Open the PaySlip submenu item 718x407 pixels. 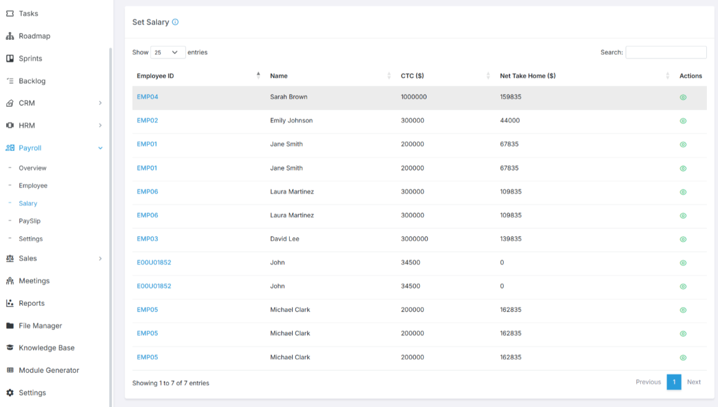30,221
